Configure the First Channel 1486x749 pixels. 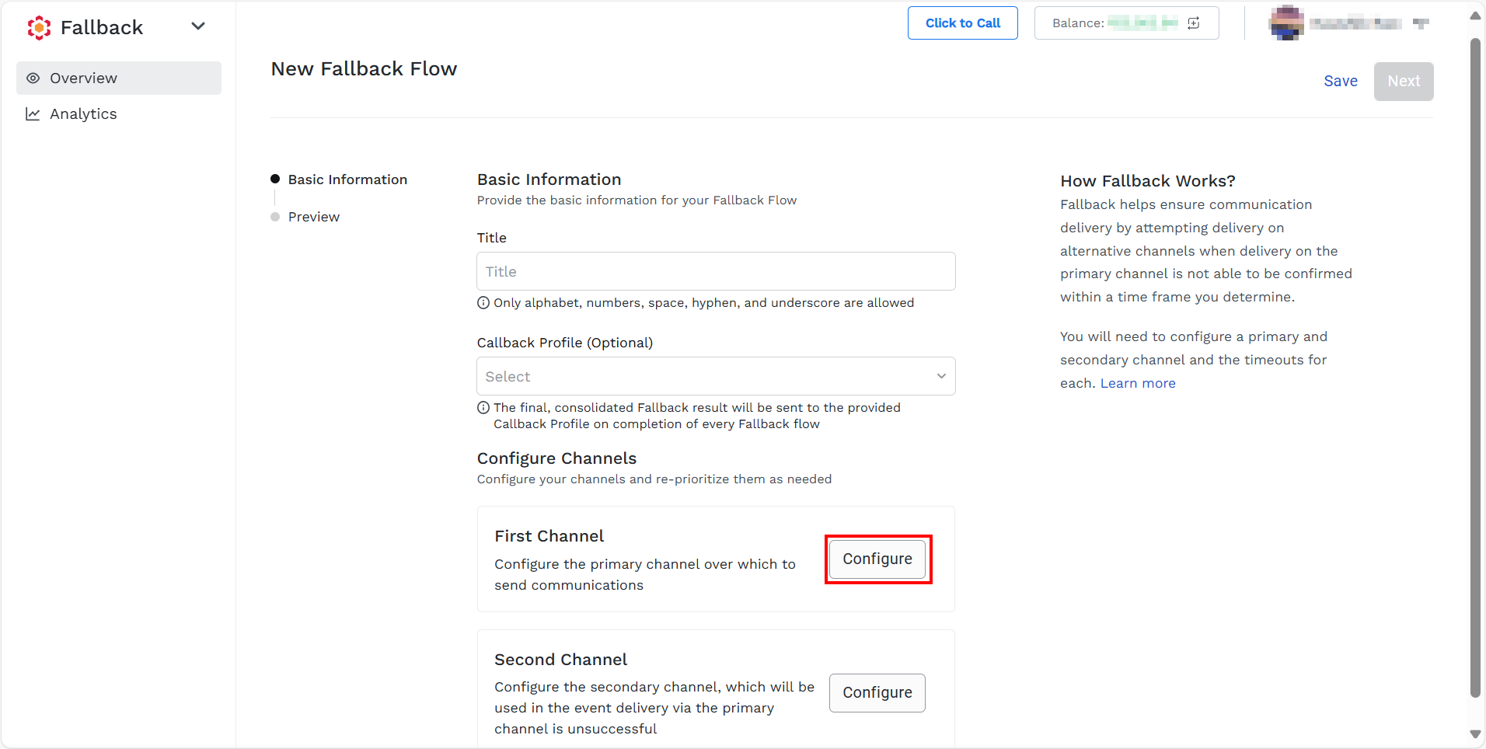(x=877, y=559)
